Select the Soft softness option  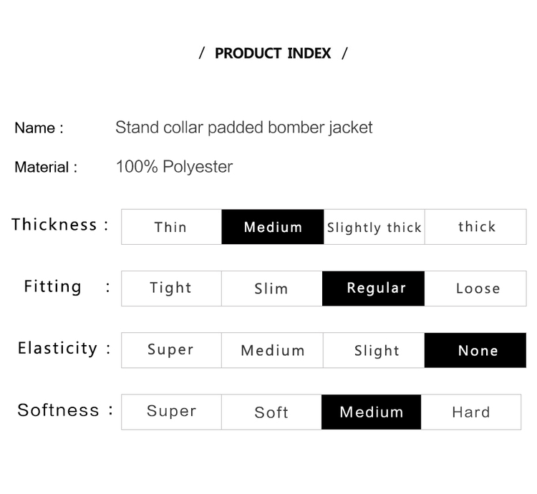point(271,412)
